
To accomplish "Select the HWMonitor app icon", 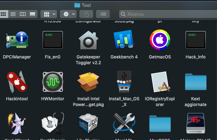I will [53, 82].
